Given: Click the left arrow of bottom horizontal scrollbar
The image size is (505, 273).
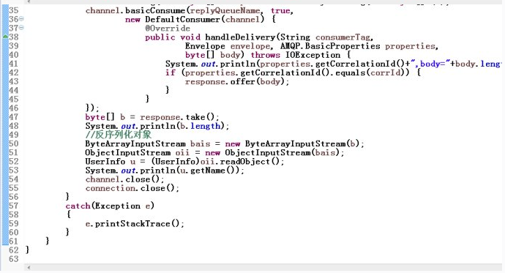Looking at the screenshot, I should coord(29,268).
